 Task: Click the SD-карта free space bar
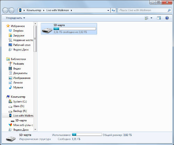[x=75, y=29]
